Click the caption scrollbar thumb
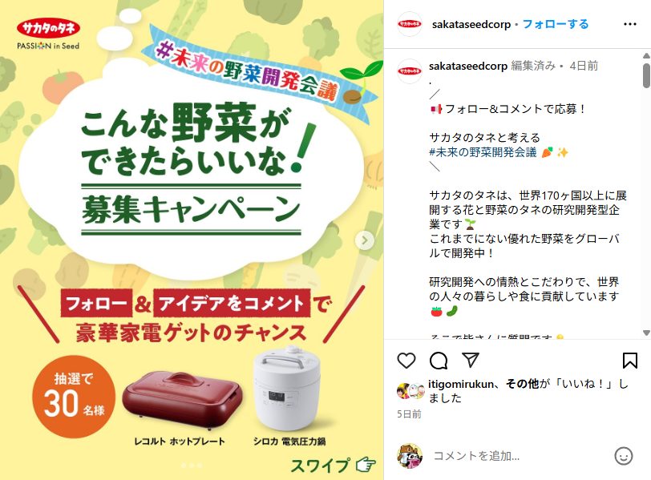The image size is (651, 480). point(646,75)
